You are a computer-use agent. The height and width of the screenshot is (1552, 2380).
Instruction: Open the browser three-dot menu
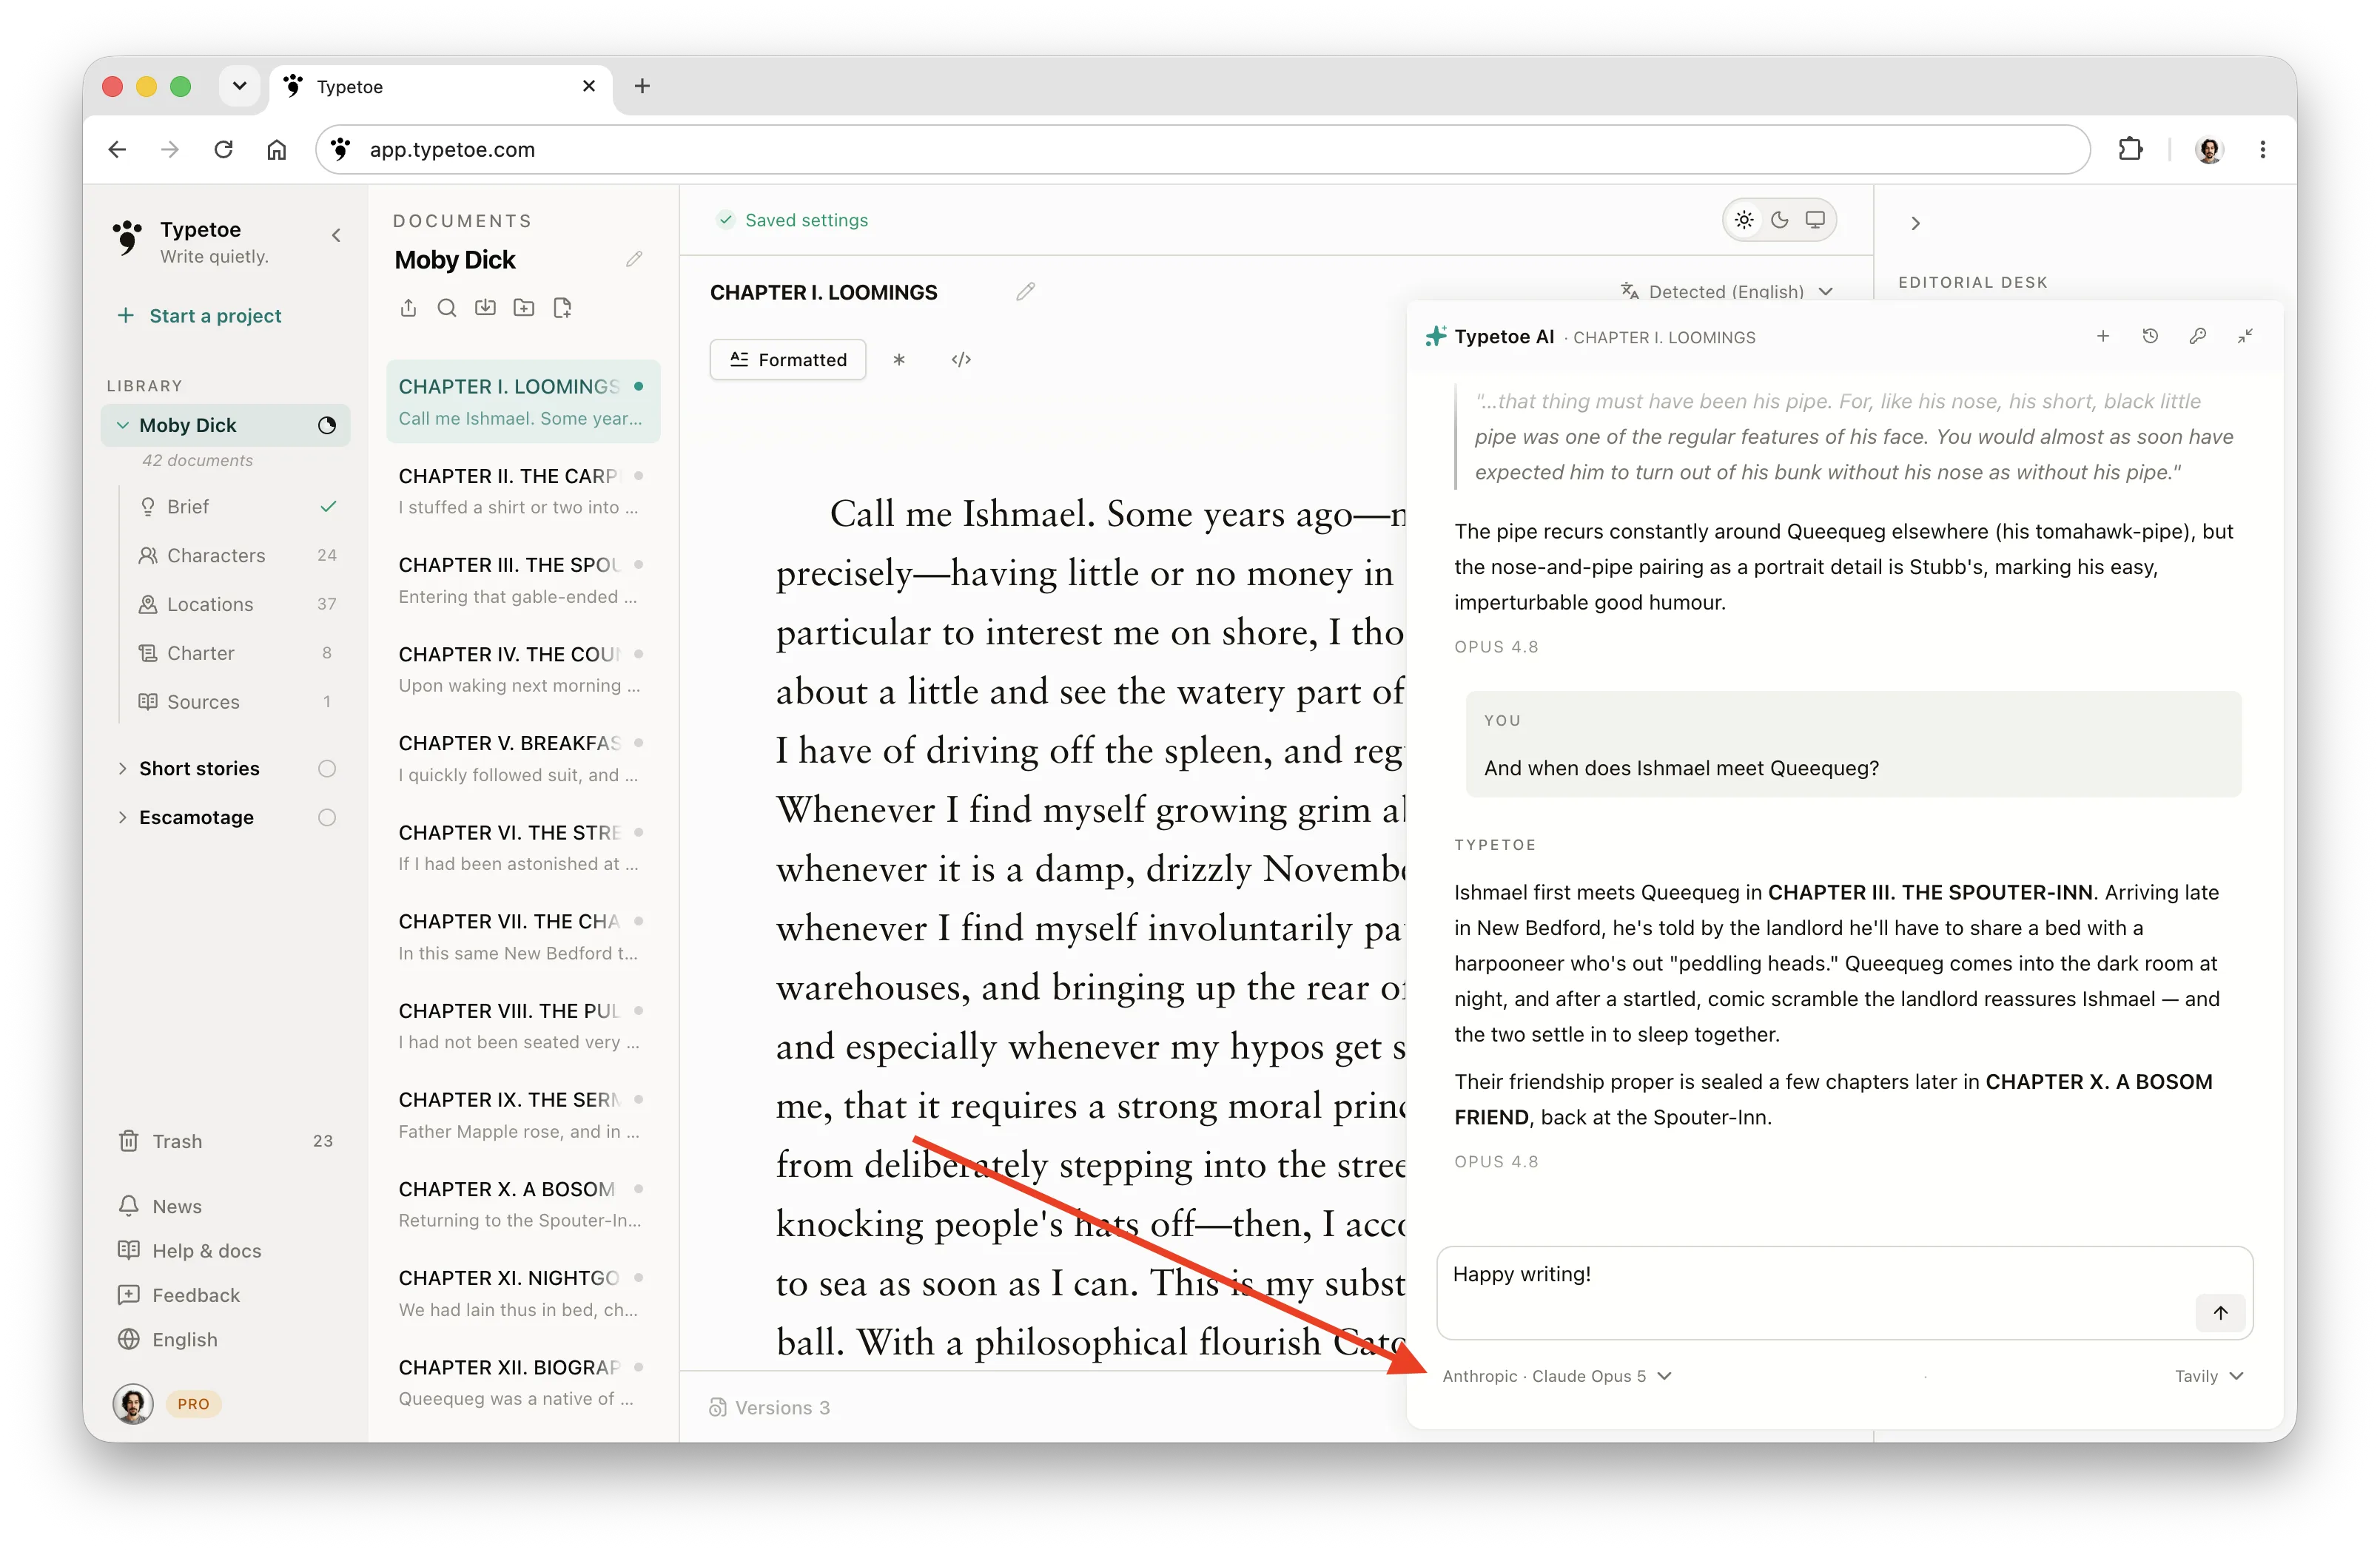2262,149
